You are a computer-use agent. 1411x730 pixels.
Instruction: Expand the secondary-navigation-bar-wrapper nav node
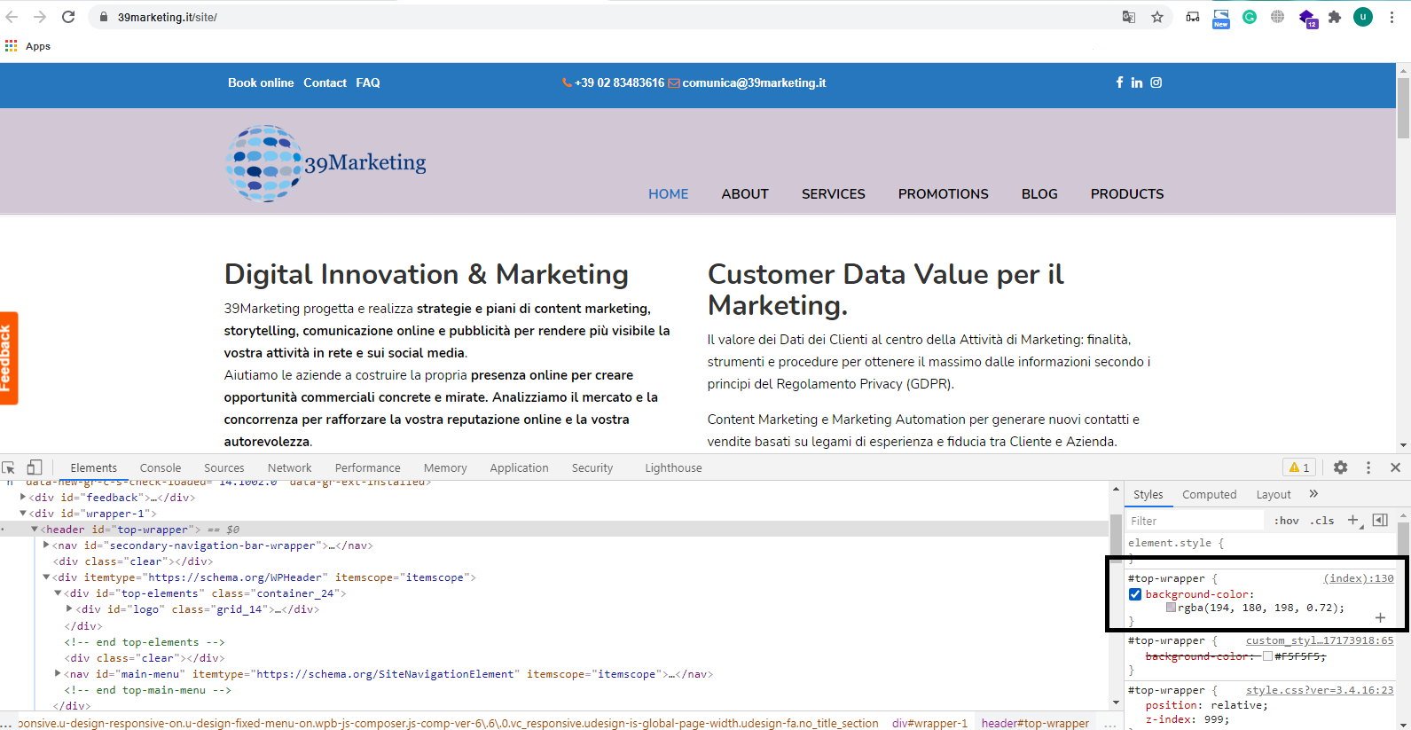click(x=46, y=546)
